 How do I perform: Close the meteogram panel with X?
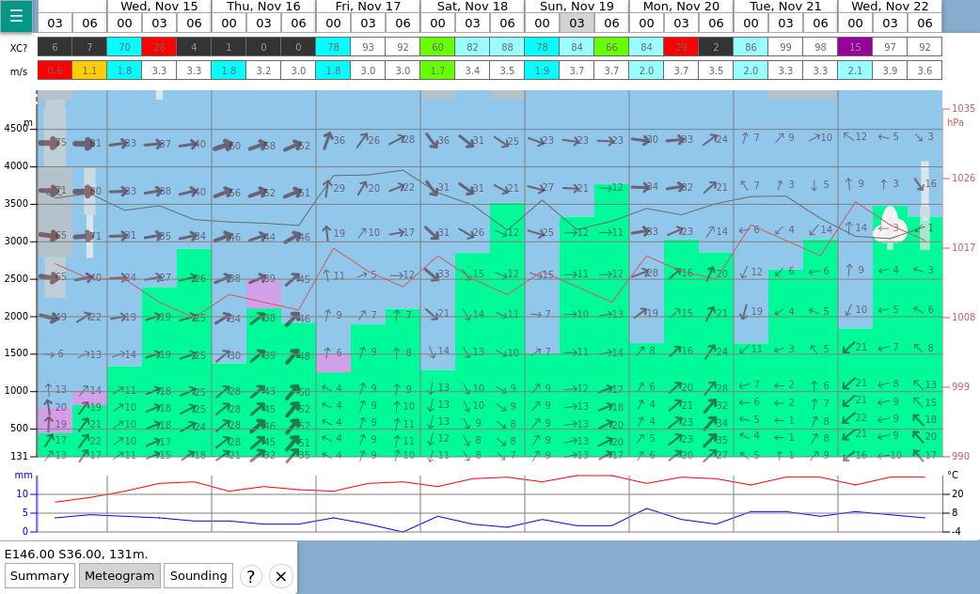[x=280, y=576]
